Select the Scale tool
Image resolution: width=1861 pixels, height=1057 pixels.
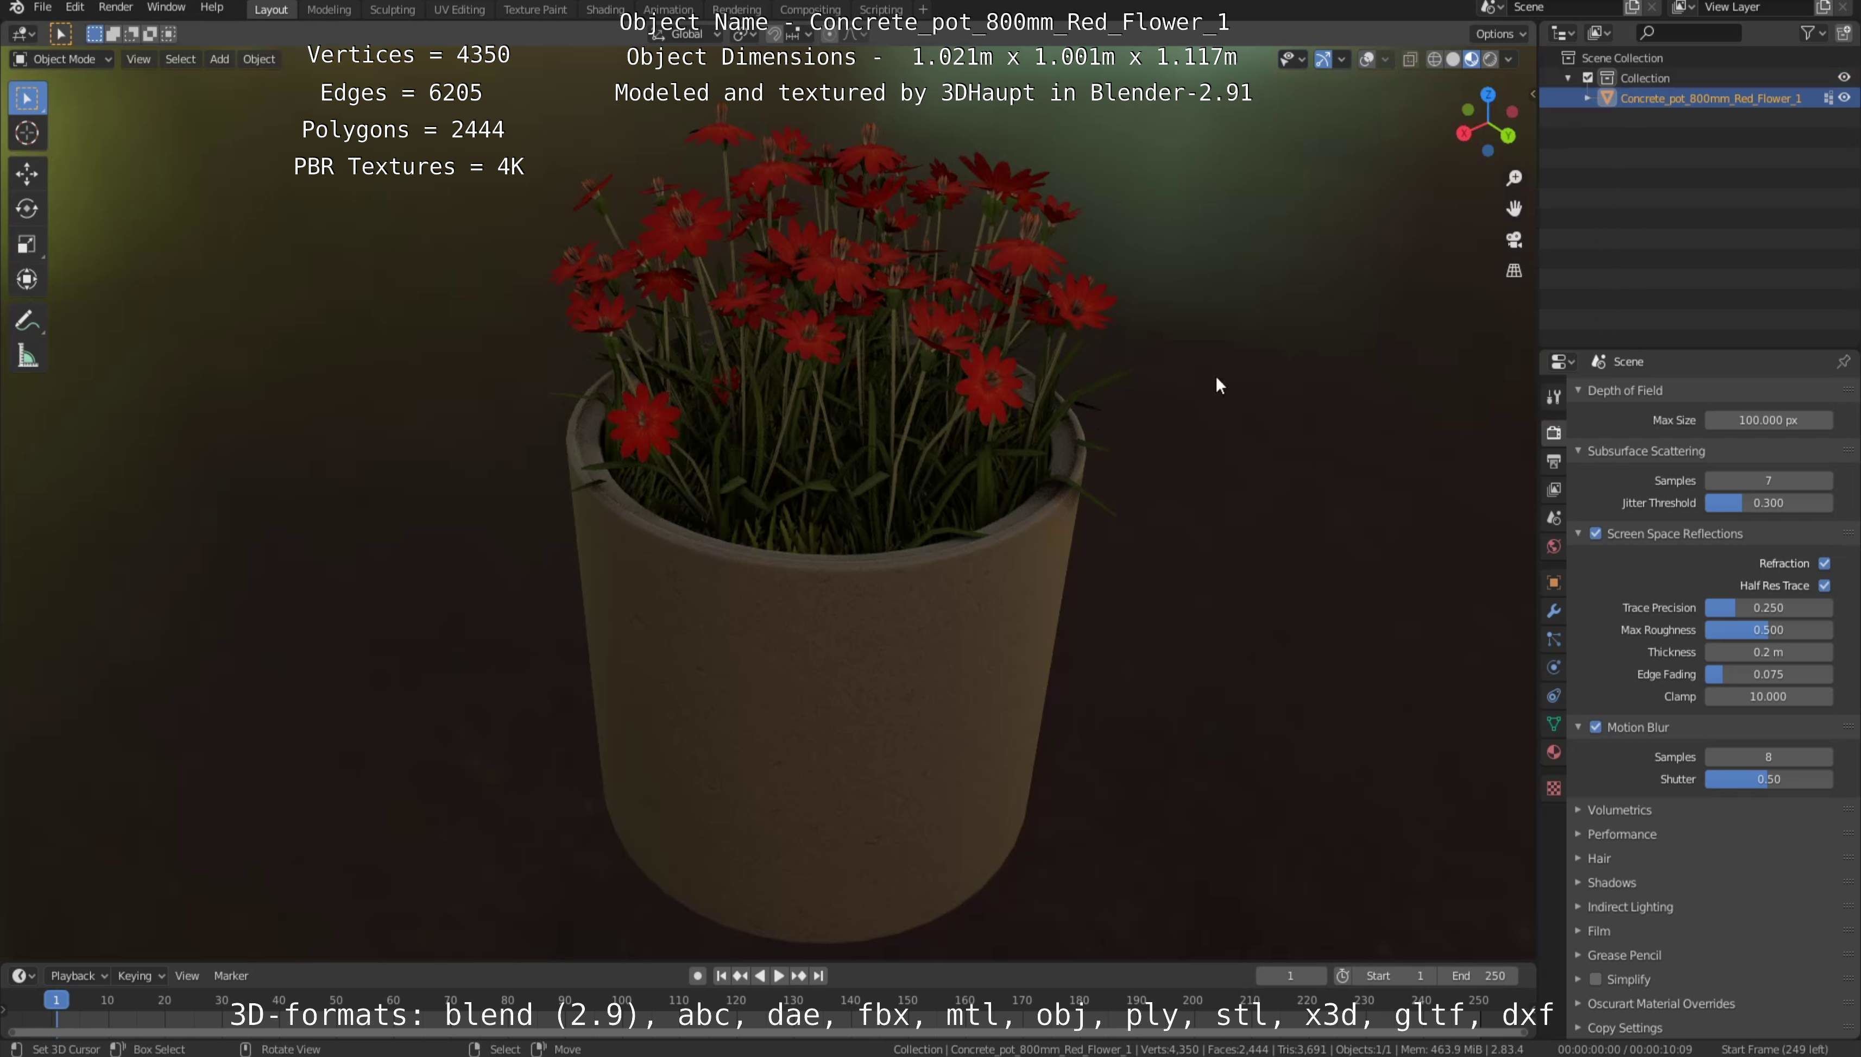(x=28, y=244)
